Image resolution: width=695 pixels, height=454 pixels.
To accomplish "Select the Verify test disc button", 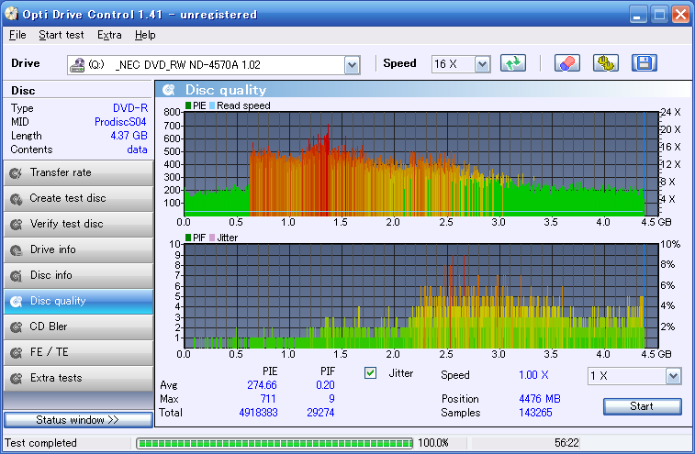I will (78, 224).
